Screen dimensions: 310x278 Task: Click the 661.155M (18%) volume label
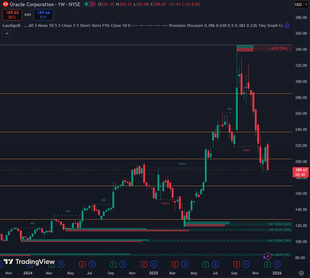(x=280, y=241)
